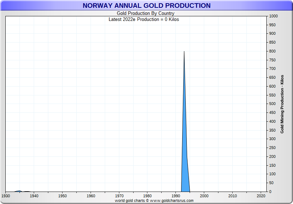Select the 1970 label on the x-axis

point(119,196)
